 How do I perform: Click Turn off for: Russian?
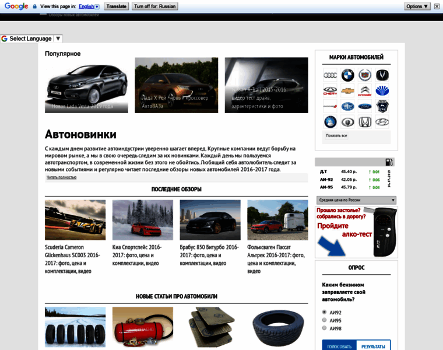click(x=155, y=6)
